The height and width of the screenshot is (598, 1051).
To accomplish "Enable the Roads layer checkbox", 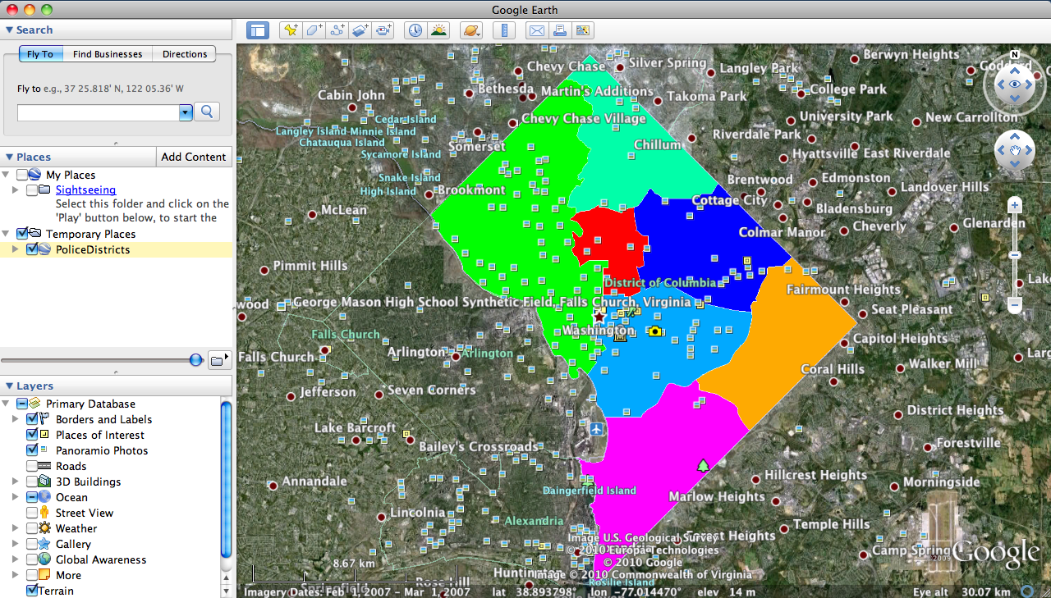I will pyautogui.click(x=32, y=466).
